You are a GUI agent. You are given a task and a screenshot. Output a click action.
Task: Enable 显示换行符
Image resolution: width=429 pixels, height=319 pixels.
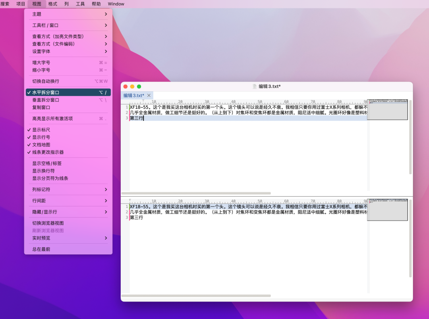[68, 171]
